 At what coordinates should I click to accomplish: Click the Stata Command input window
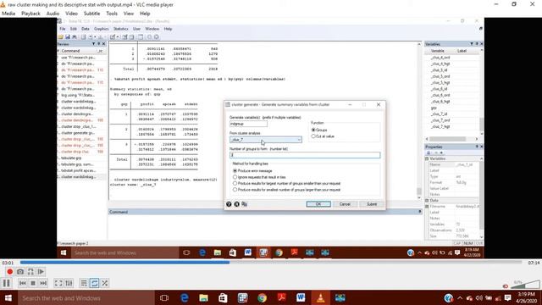(x=265, y=227)
